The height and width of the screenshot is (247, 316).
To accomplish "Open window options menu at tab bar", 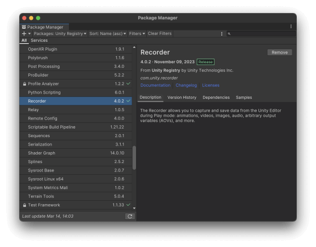I will point(291,27).
